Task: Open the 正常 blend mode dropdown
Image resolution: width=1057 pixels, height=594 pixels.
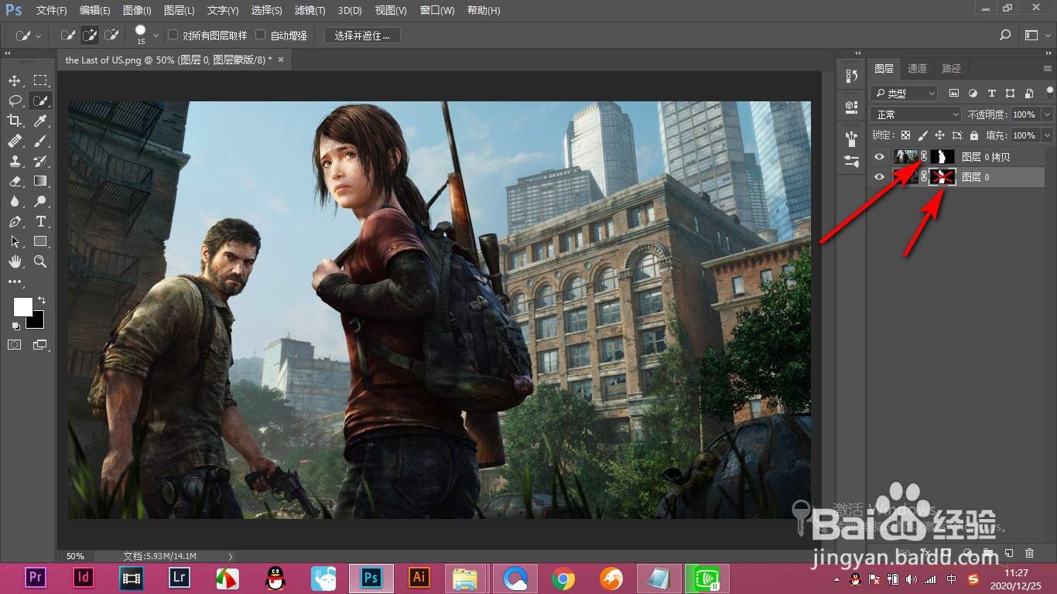Action: (x=915, y=114)
